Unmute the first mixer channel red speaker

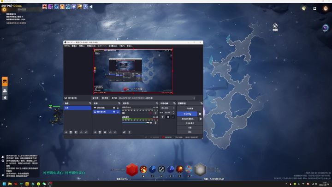[150, 113]
